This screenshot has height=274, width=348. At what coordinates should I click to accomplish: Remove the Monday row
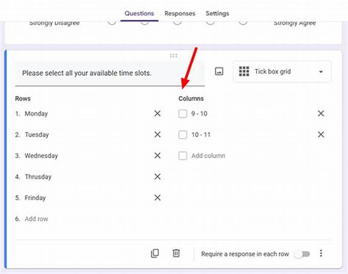[x=157, y=114]
